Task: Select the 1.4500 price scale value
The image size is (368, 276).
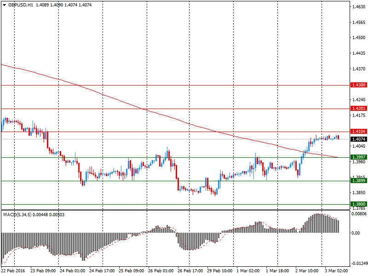Action: point(359,38)
